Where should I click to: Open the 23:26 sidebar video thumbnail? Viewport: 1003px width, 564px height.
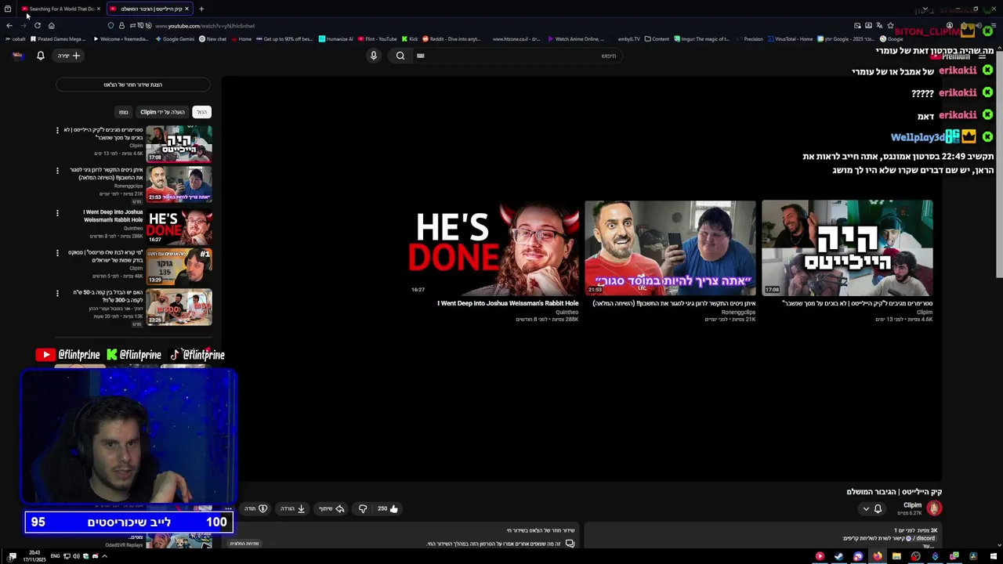pos(179,307)
